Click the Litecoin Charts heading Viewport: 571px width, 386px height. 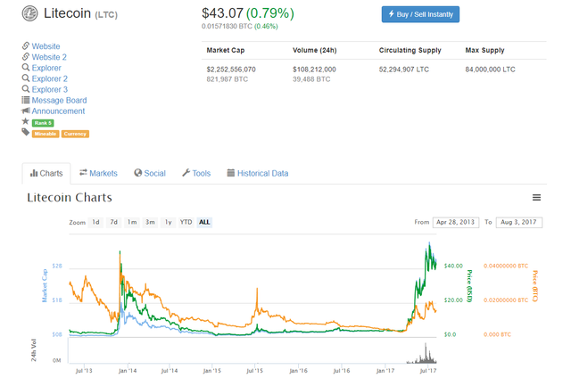click(70, 198)
